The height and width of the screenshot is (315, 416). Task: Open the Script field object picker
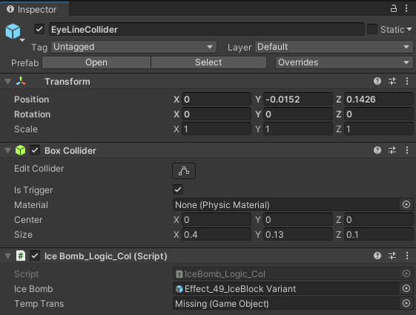point(406,274)
